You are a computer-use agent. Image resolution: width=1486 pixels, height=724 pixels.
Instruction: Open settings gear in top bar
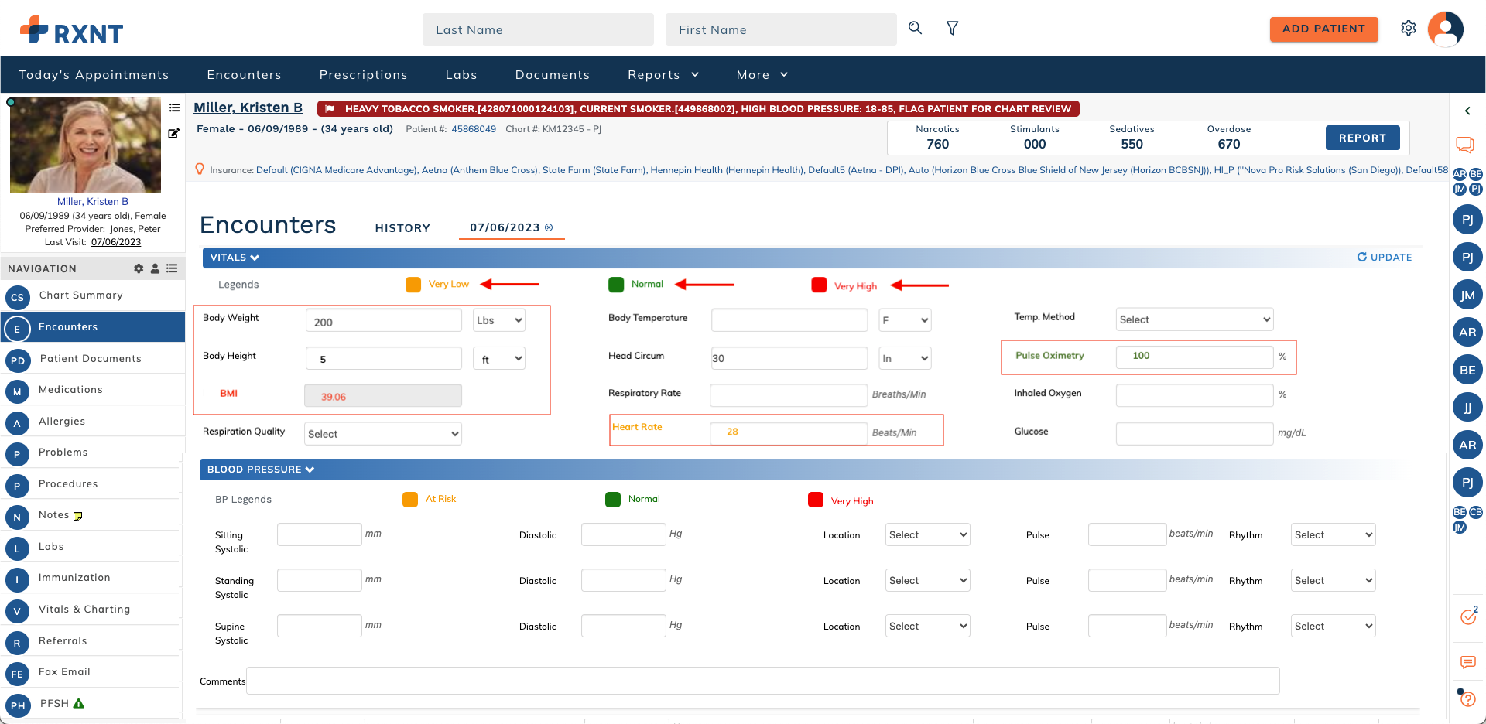tap(1408, 29)
